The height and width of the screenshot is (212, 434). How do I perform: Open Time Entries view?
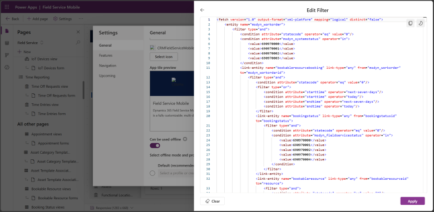click(x=45, y=105)
